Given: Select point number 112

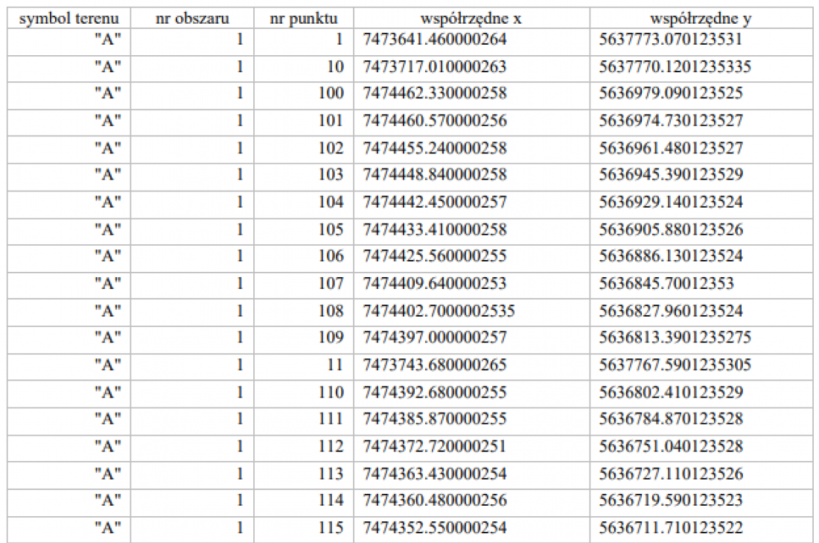Looking at the screenshot, I should coord(331,447).
